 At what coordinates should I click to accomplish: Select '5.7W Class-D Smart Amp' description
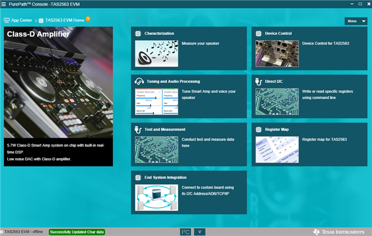tap(56, 148)
